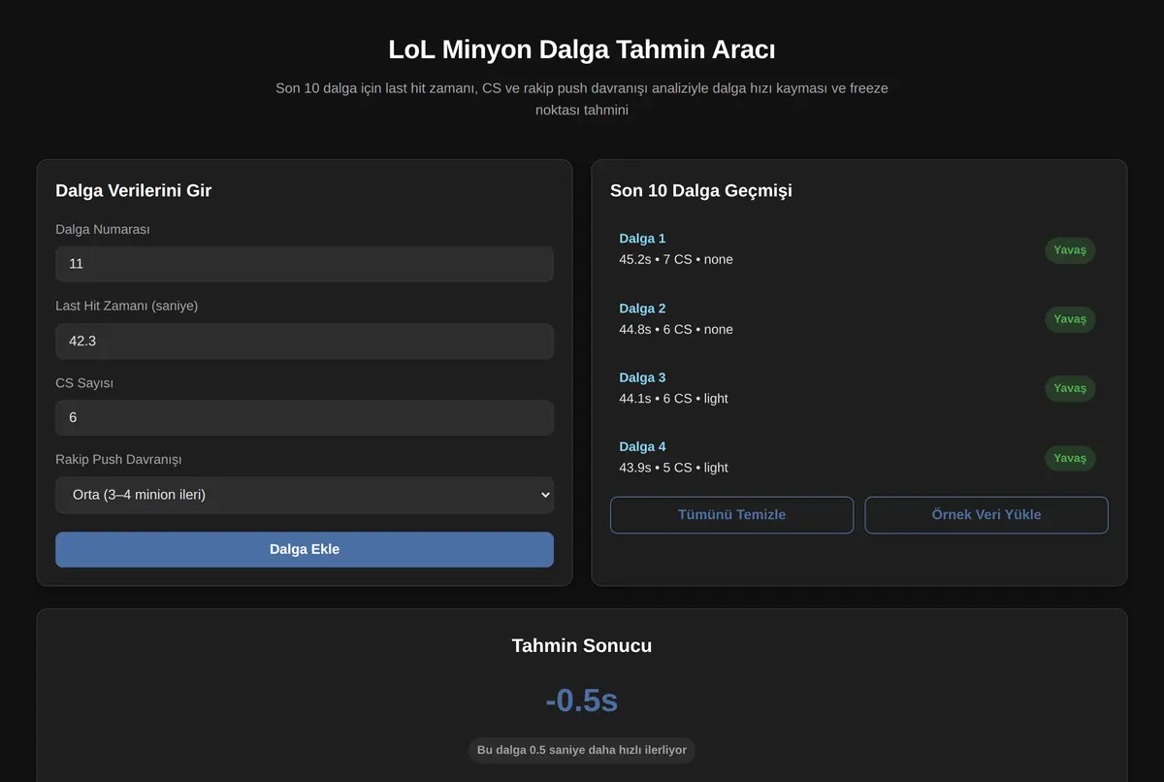Select the Dalga 1 history entry

[858, 249]
